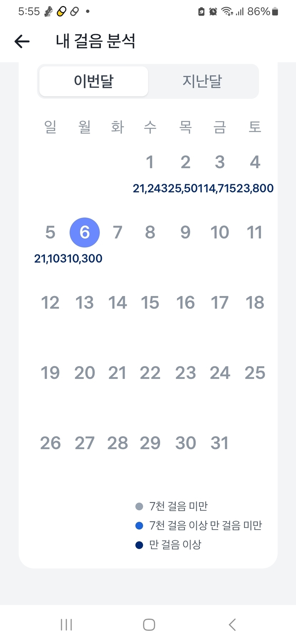The height and width of the screenshot is (642, 296).
Task: Tap the 내 걸음 분석 page title
Action: pyautogui.click(x=96, y=41)
